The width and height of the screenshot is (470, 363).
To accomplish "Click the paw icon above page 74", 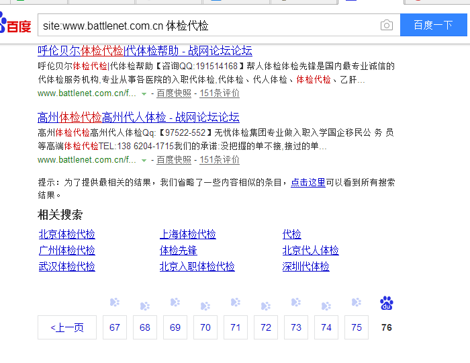I will [326, 306].
